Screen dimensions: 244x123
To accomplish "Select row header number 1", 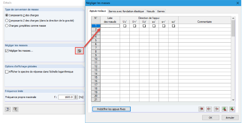I will [96, 26].
